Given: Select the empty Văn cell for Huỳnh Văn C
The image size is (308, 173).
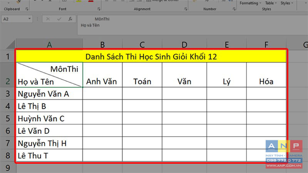Looking at the screenshot, I should (184, 118).
